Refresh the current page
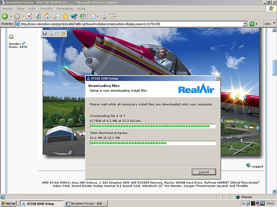The height and width of the screenshot is (207, 277). [38, 16]
